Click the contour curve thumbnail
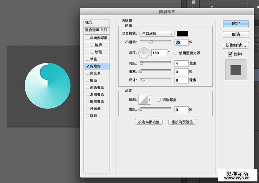Viewport: 259px width, 183px height. [x=143, y=100]
